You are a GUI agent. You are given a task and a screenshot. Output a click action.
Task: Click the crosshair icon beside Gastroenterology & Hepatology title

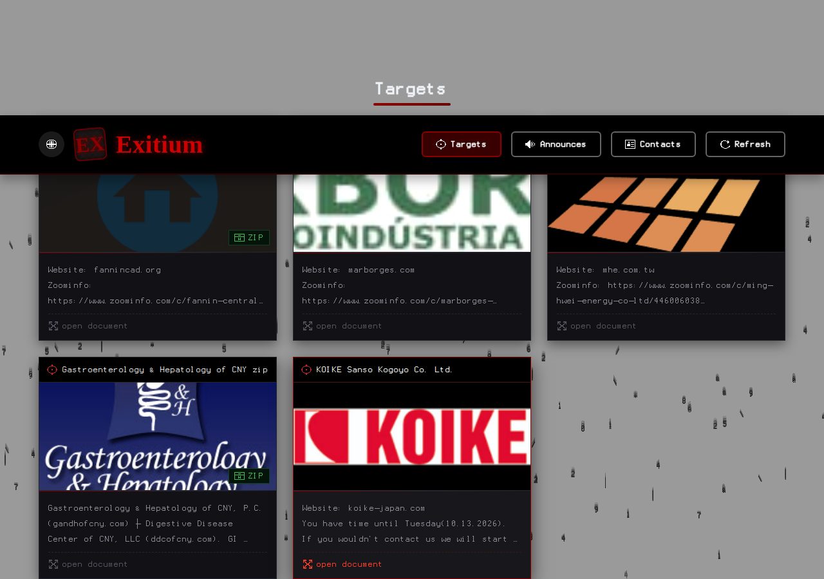coord(52,370)
